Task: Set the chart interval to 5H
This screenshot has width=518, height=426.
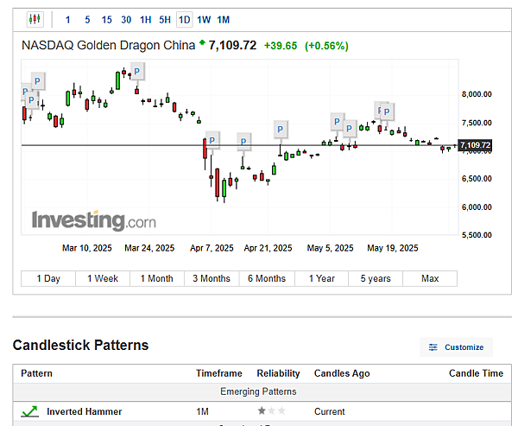Action: click(165, 19)
